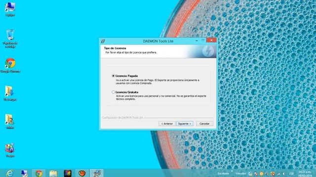316x177 pixels.
Task: Click the 'Tipo de Licencia' heading text
Action: (x=115, y=48)
